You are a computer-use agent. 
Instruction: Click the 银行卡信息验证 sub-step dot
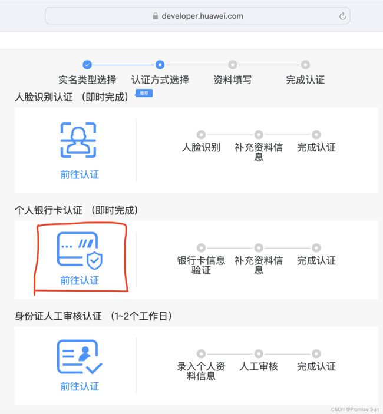pos(201,248)
